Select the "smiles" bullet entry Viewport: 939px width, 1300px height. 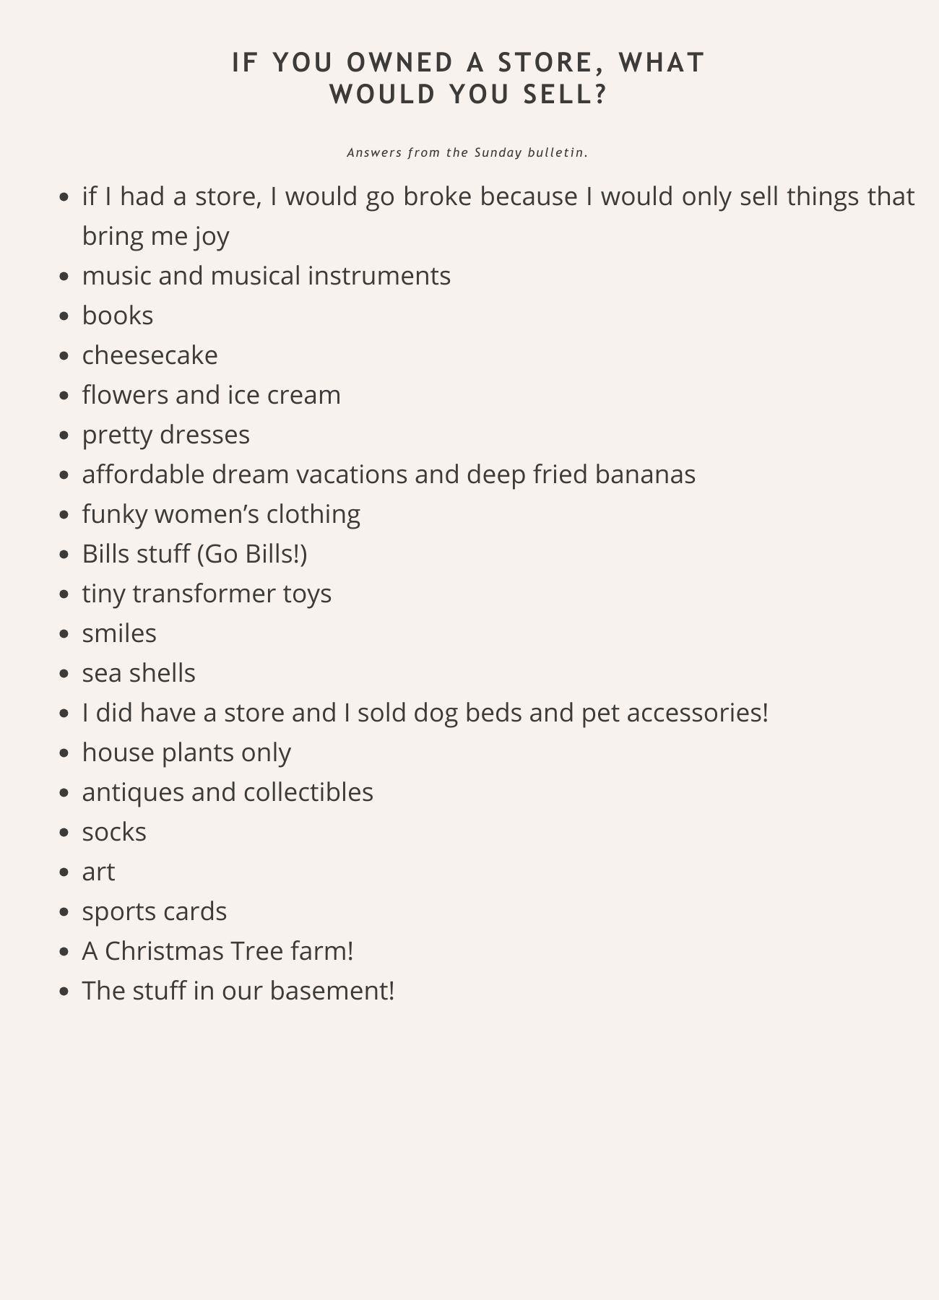(119, 633)
